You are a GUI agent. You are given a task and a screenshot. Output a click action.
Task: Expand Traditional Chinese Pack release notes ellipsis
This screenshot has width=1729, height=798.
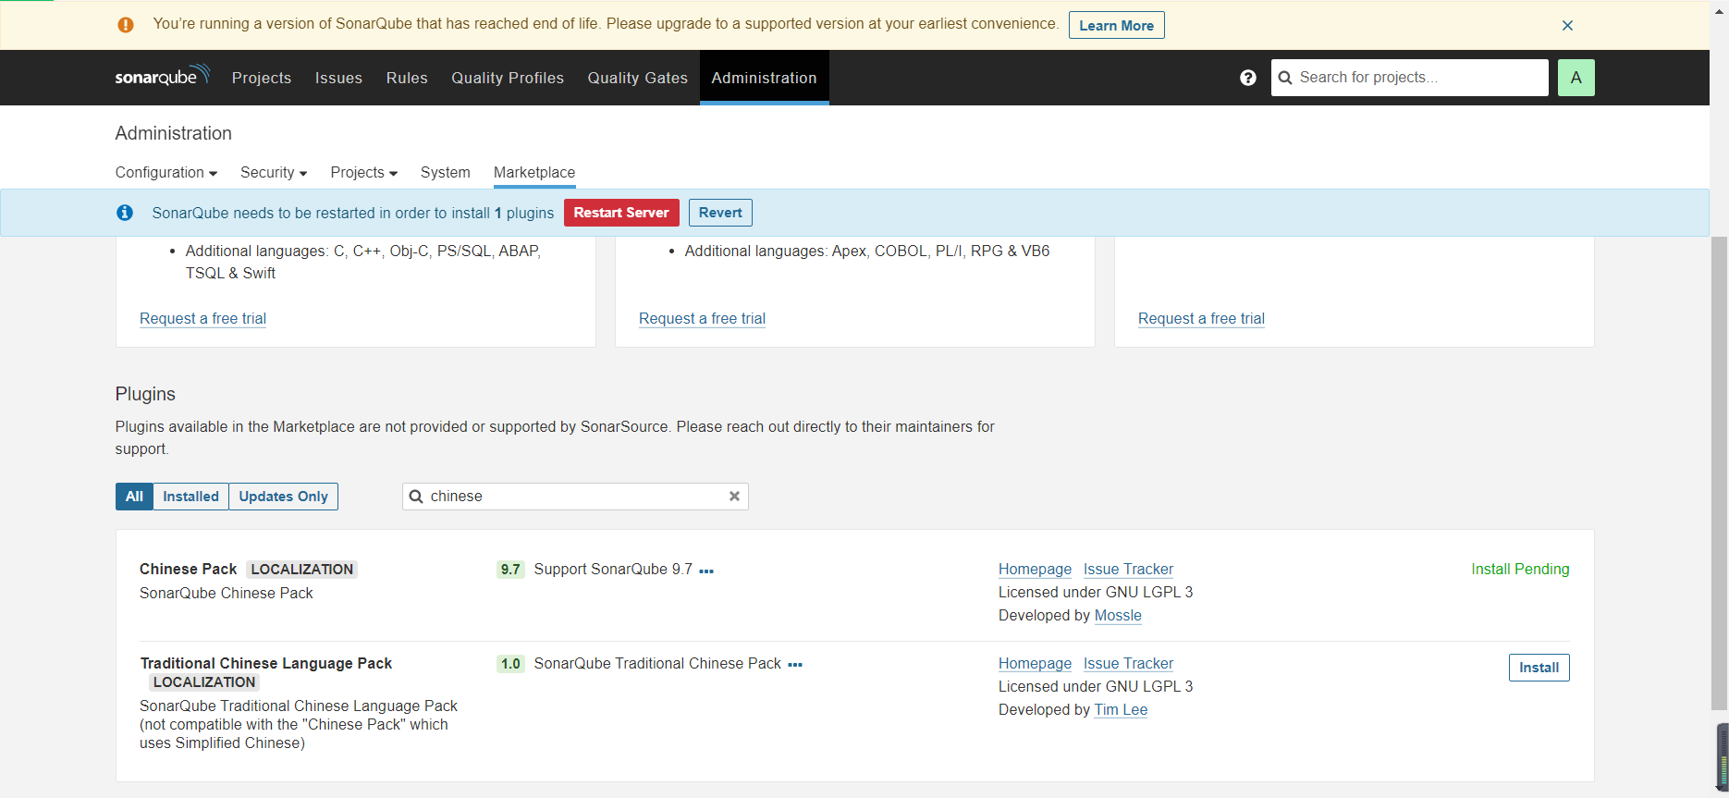[x=795, y=666]
